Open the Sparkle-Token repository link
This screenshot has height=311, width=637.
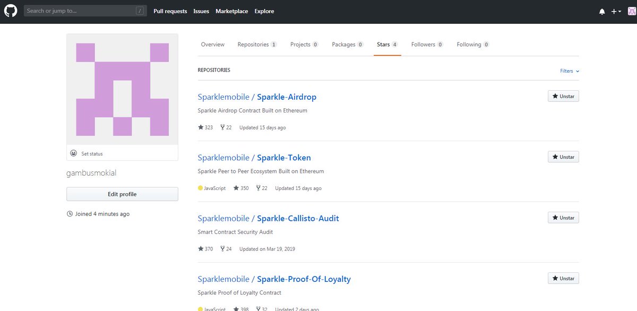click(284, 158)
